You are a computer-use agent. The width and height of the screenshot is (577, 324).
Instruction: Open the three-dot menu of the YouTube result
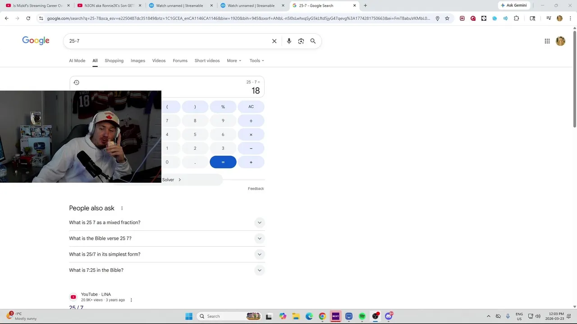tap(131, 300)
